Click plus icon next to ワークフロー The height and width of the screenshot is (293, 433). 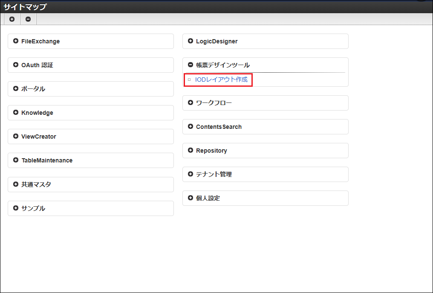[x=191, y=103]
